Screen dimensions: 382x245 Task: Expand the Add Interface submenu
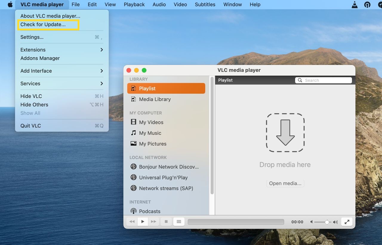(36, 71)
